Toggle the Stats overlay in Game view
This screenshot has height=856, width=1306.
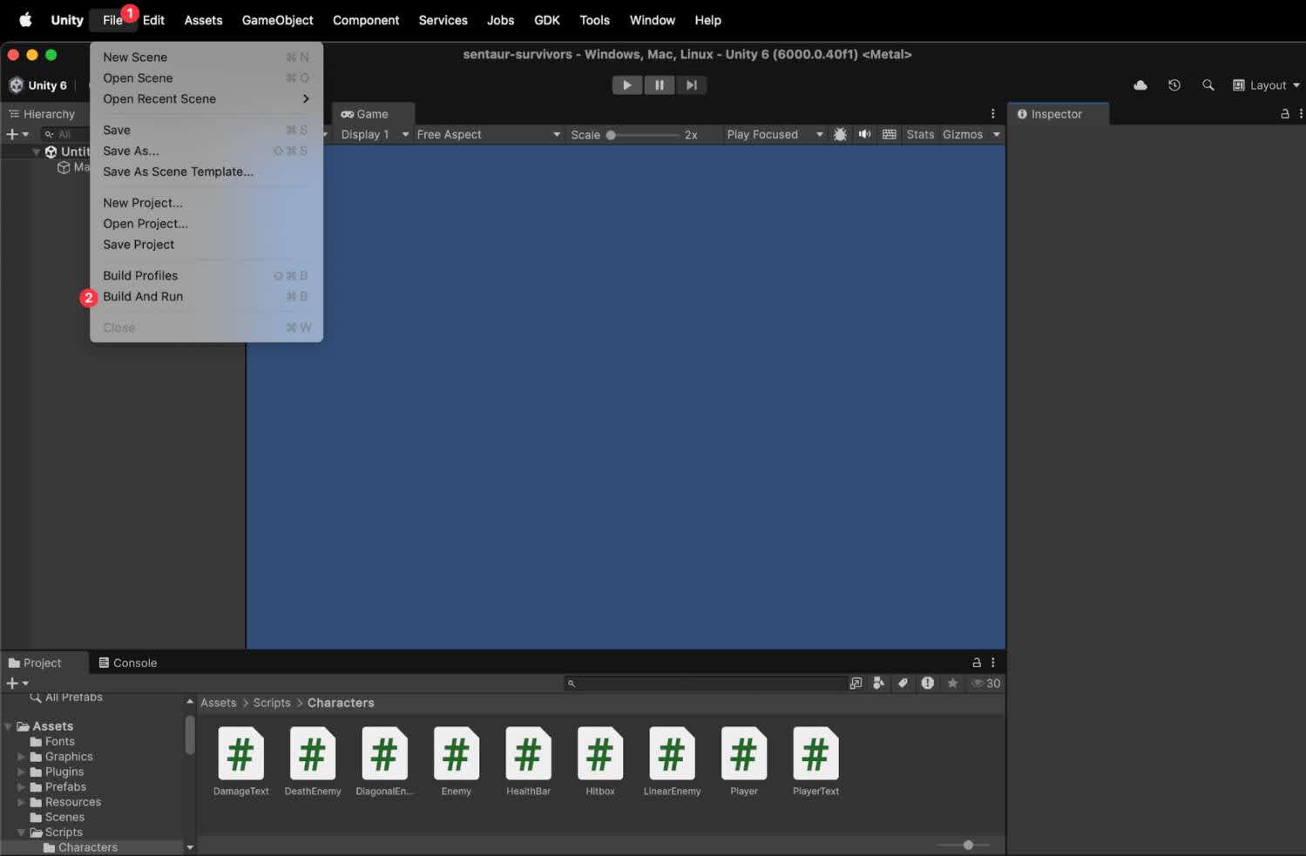tap(920, 134)
